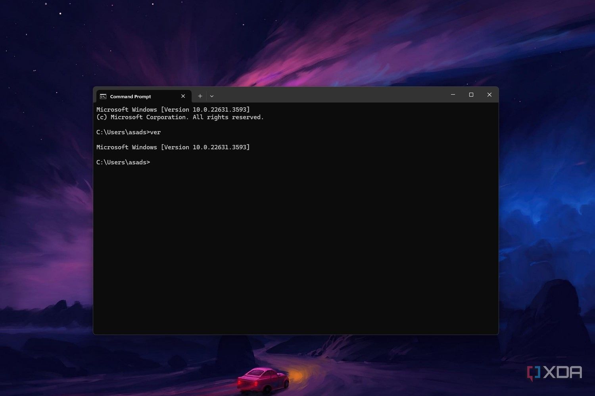Click the "C:\Users\asads>ver" command line
This screenshot has width=595, height=396.
point(129,132)
